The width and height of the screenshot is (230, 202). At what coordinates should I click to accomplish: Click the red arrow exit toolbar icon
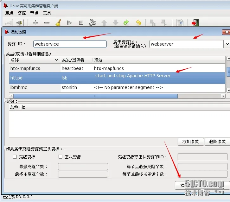(195, 23)
